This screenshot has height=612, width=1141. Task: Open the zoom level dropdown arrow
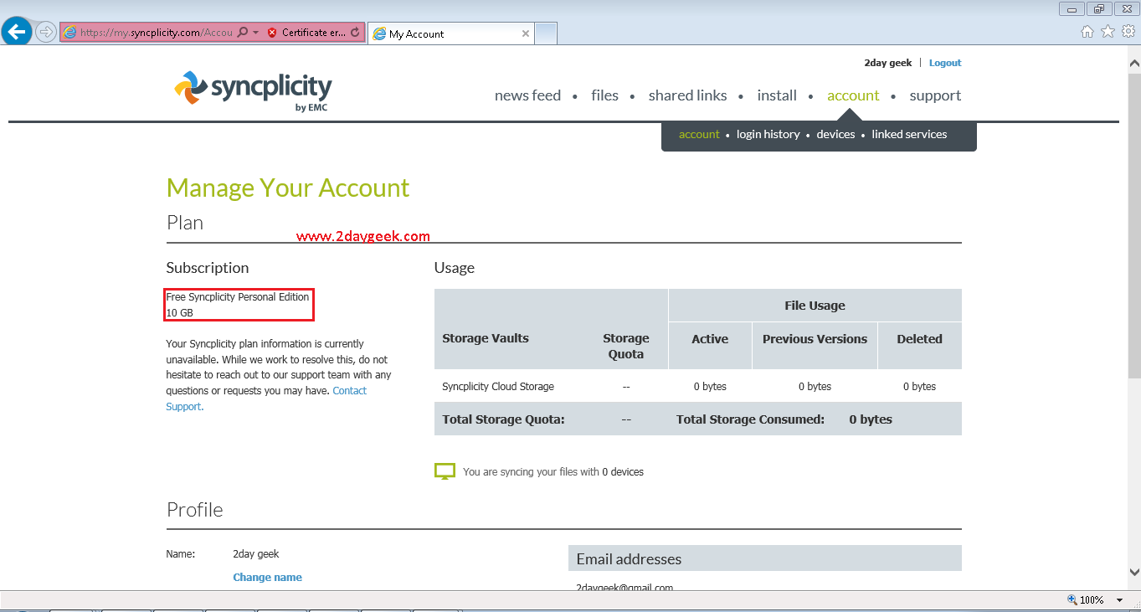point(1121,600)
